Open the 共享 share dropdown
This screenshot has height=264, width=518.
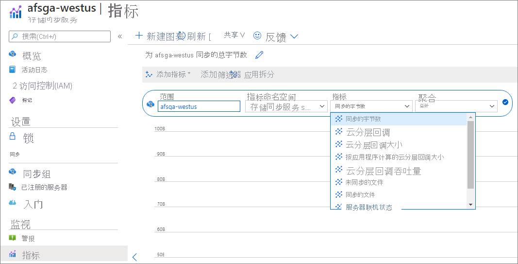click(234, 35)
